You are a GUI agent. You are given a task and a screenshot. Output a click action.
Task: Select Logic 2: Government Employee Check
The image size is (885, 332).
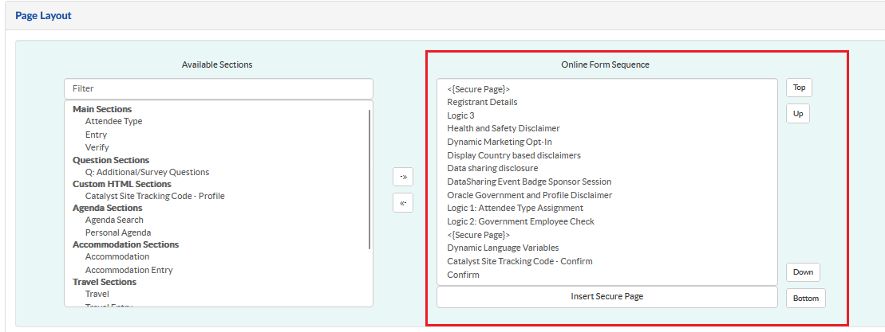tap(520, 221)
